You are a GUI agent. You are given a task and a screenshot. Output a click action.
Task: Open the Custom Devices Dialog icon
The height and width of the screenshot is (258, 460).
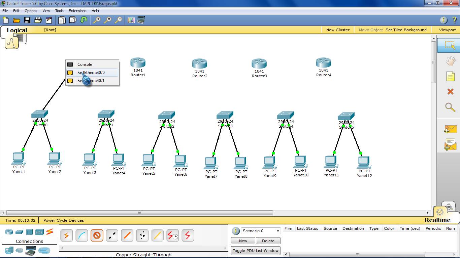[141, 20]
